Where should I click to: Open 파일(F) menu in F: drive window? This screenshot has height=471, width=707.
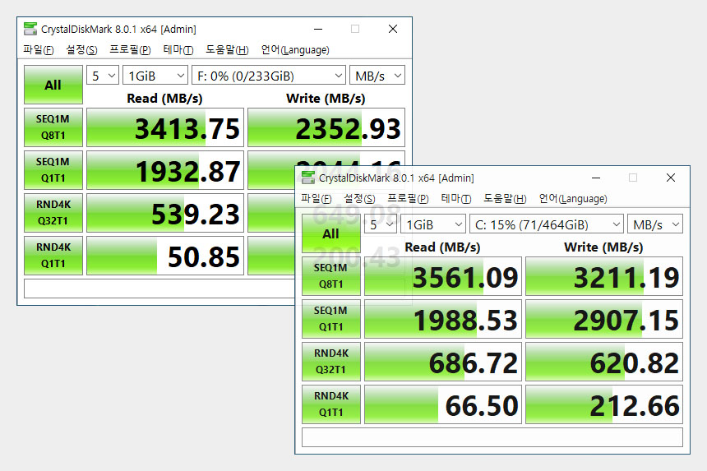pos(39,49)
